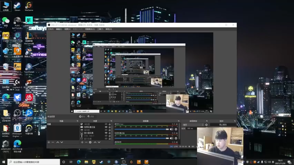
Task: Pop out the 场景 dock panel
Action: tap(77, 121)
